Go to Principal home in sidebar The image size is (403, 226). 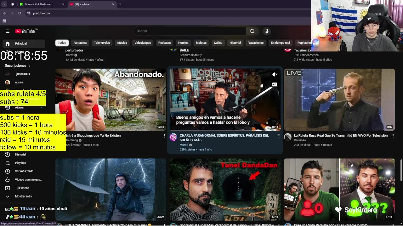(24, 44)
